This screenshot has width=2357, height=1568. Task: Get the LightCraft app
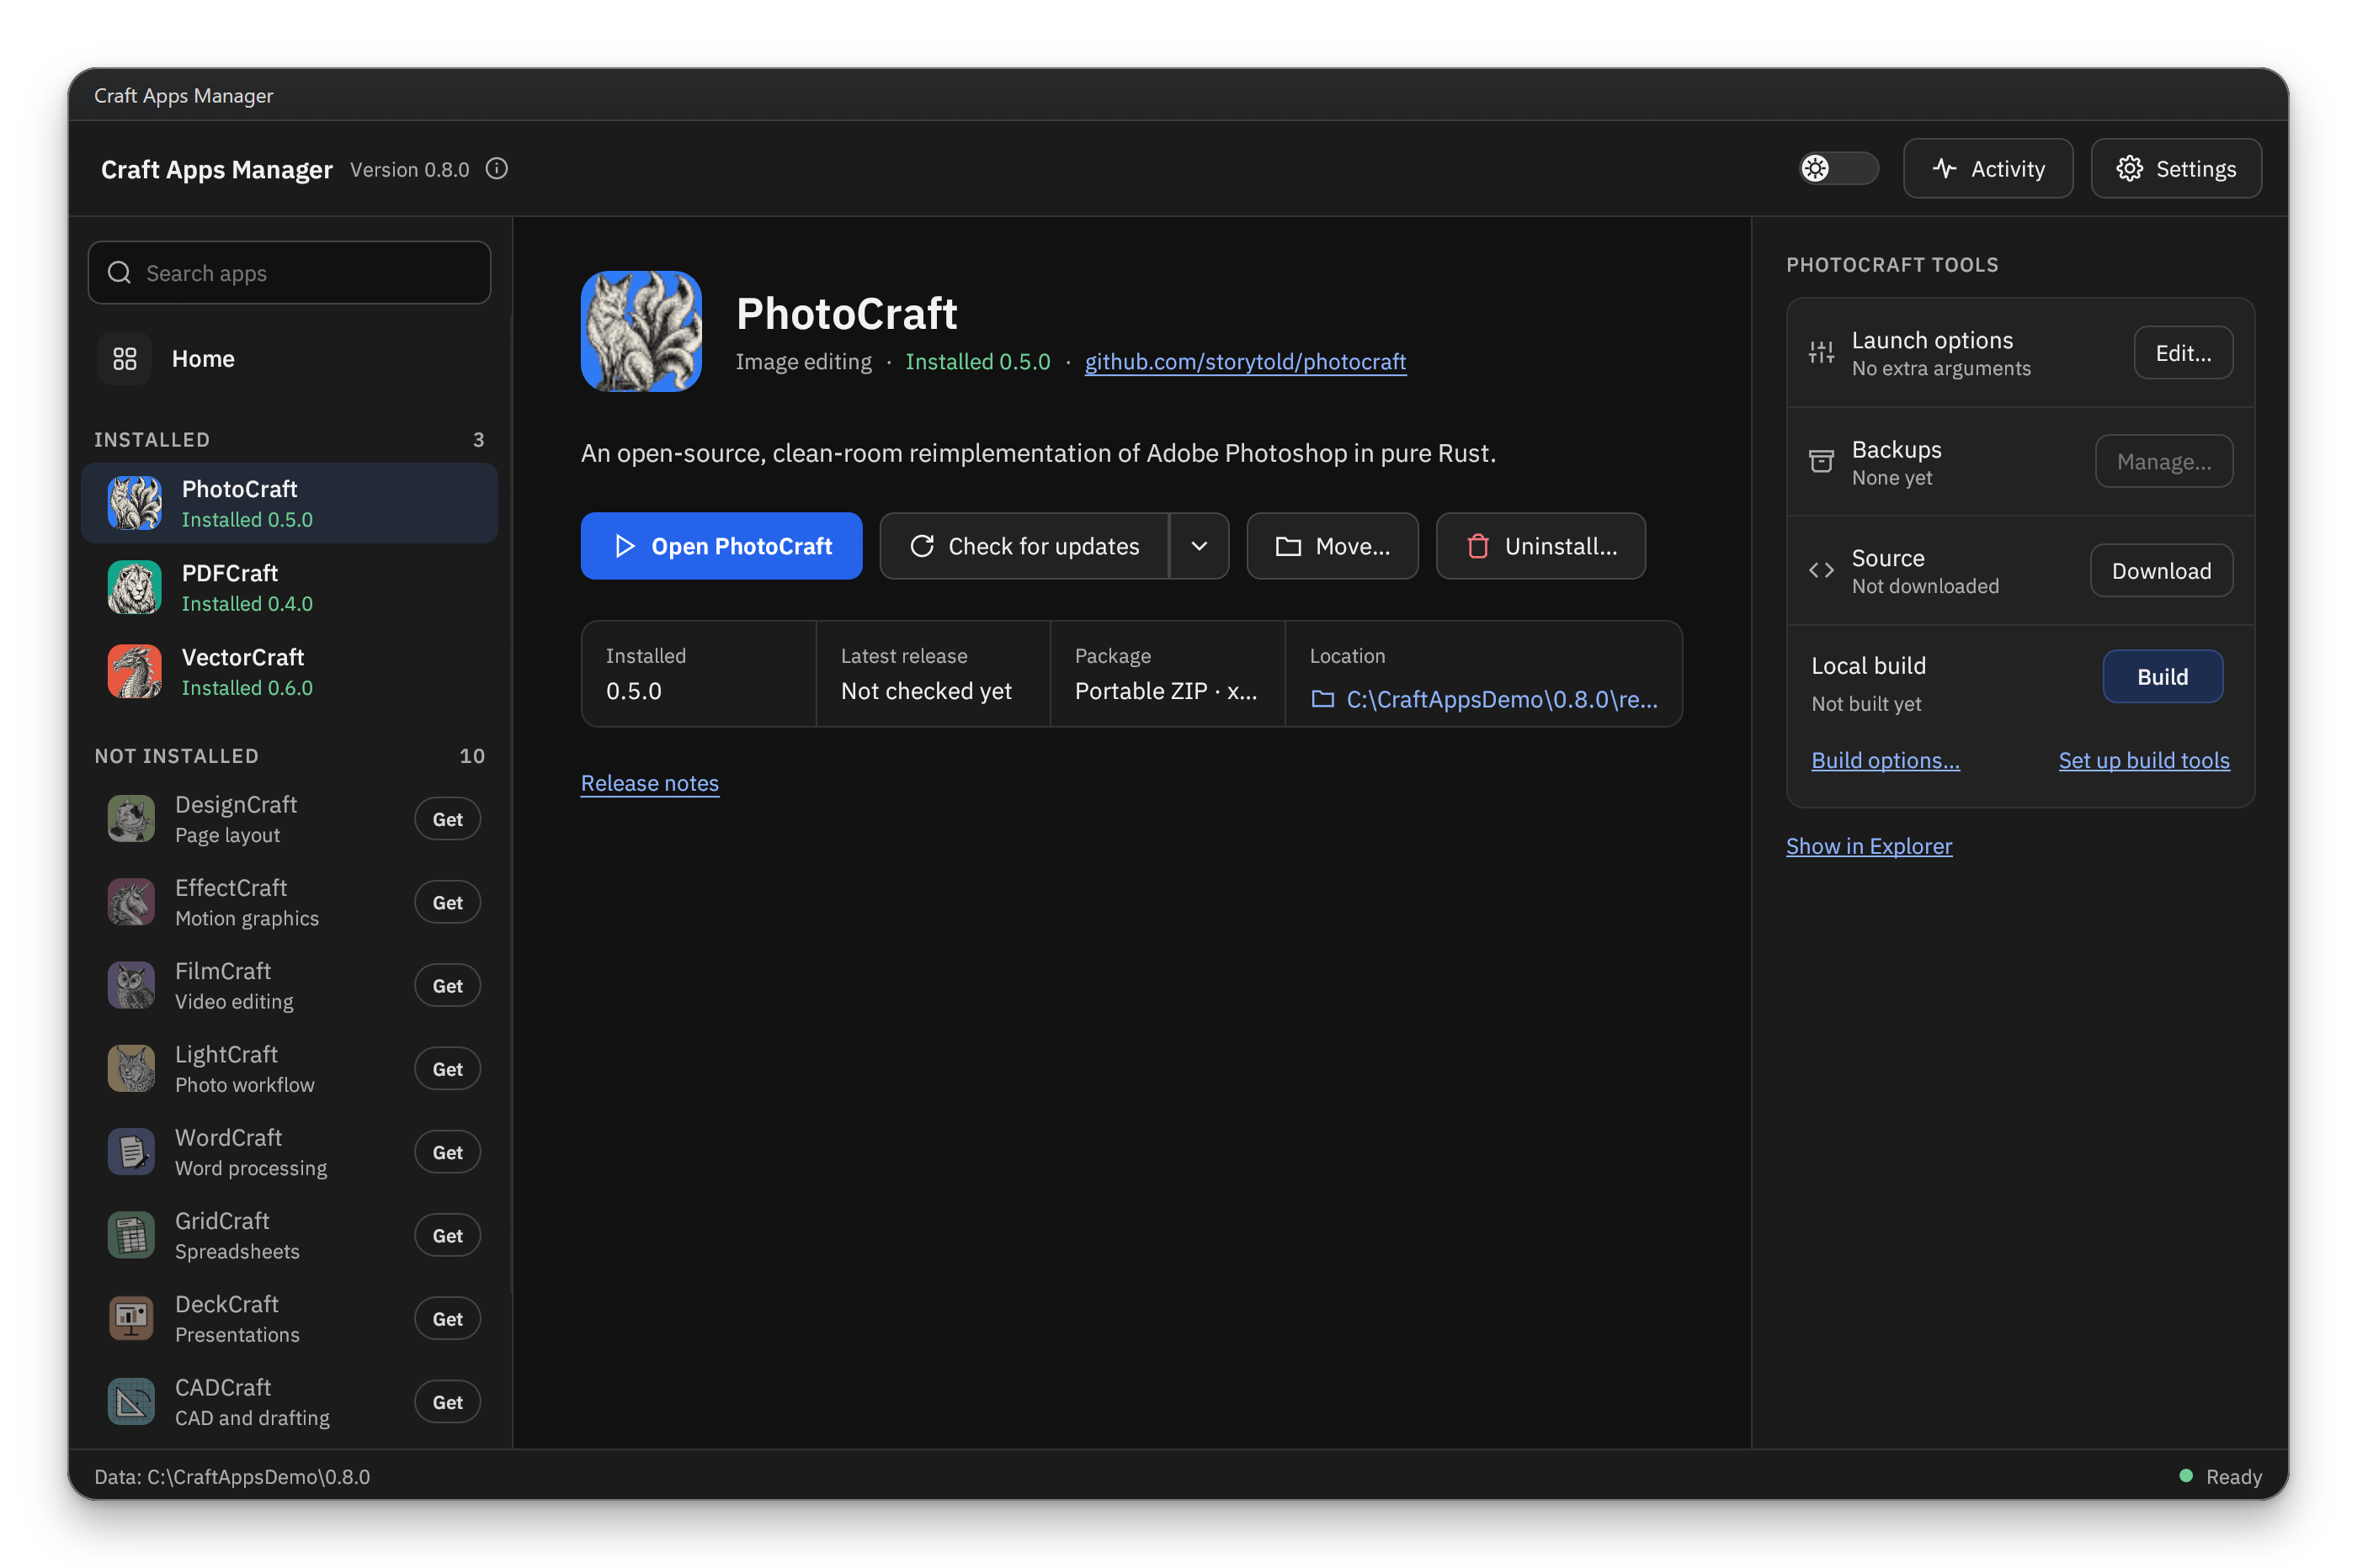pyautogui.click(x=447, y=1069)
